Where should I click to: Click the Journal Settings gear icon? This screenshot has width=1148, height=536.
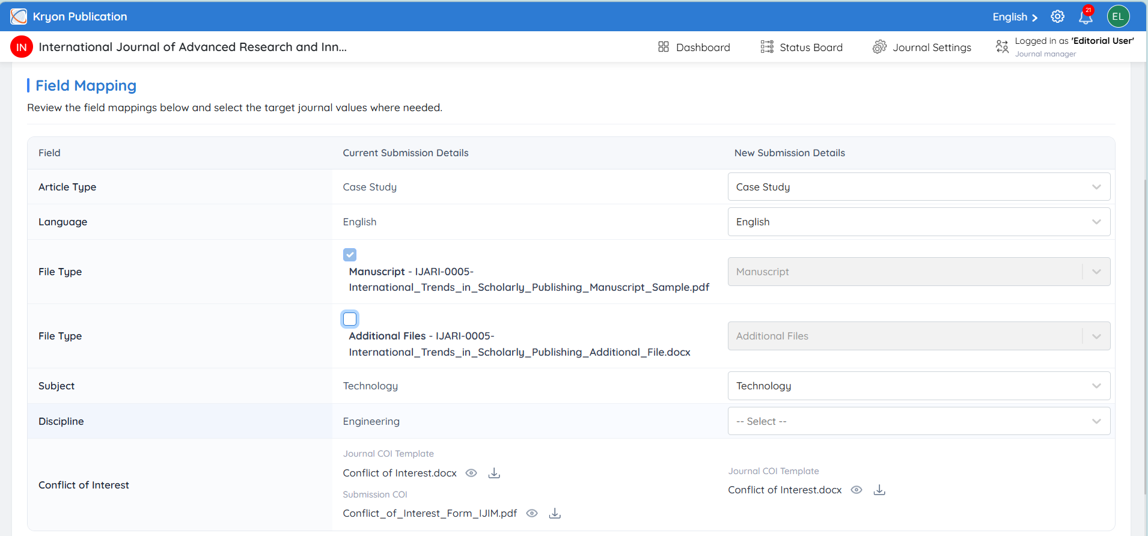point(879,47)
